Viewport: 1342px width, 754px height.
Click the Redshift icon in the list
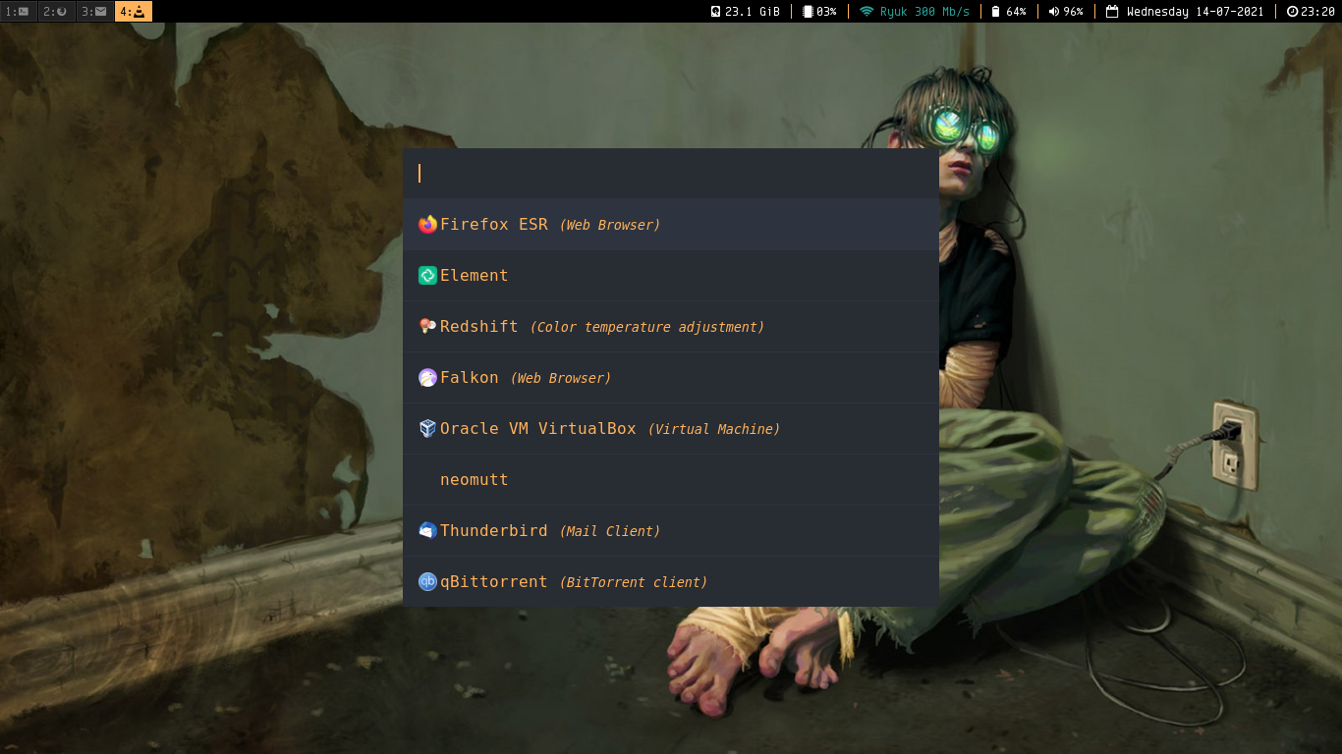(427, 327)
